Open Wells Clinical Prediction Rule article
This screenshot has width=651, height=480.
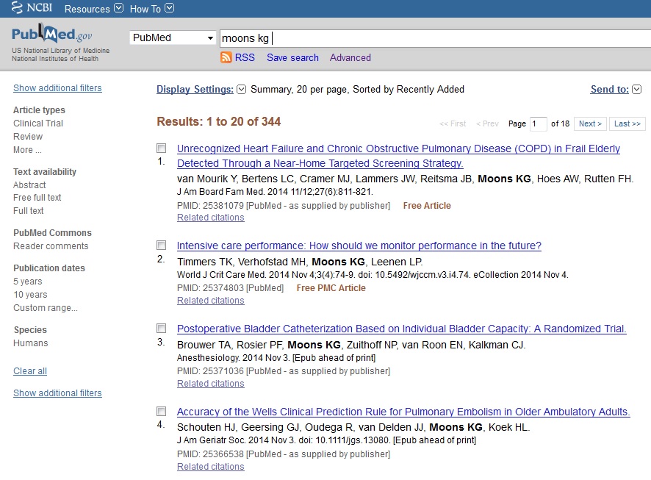pos(403,412)
